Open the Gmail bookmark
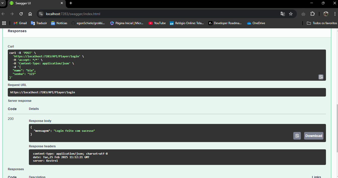Image resolution: width=338 pixels, height=178 pixels. (20, 23)
